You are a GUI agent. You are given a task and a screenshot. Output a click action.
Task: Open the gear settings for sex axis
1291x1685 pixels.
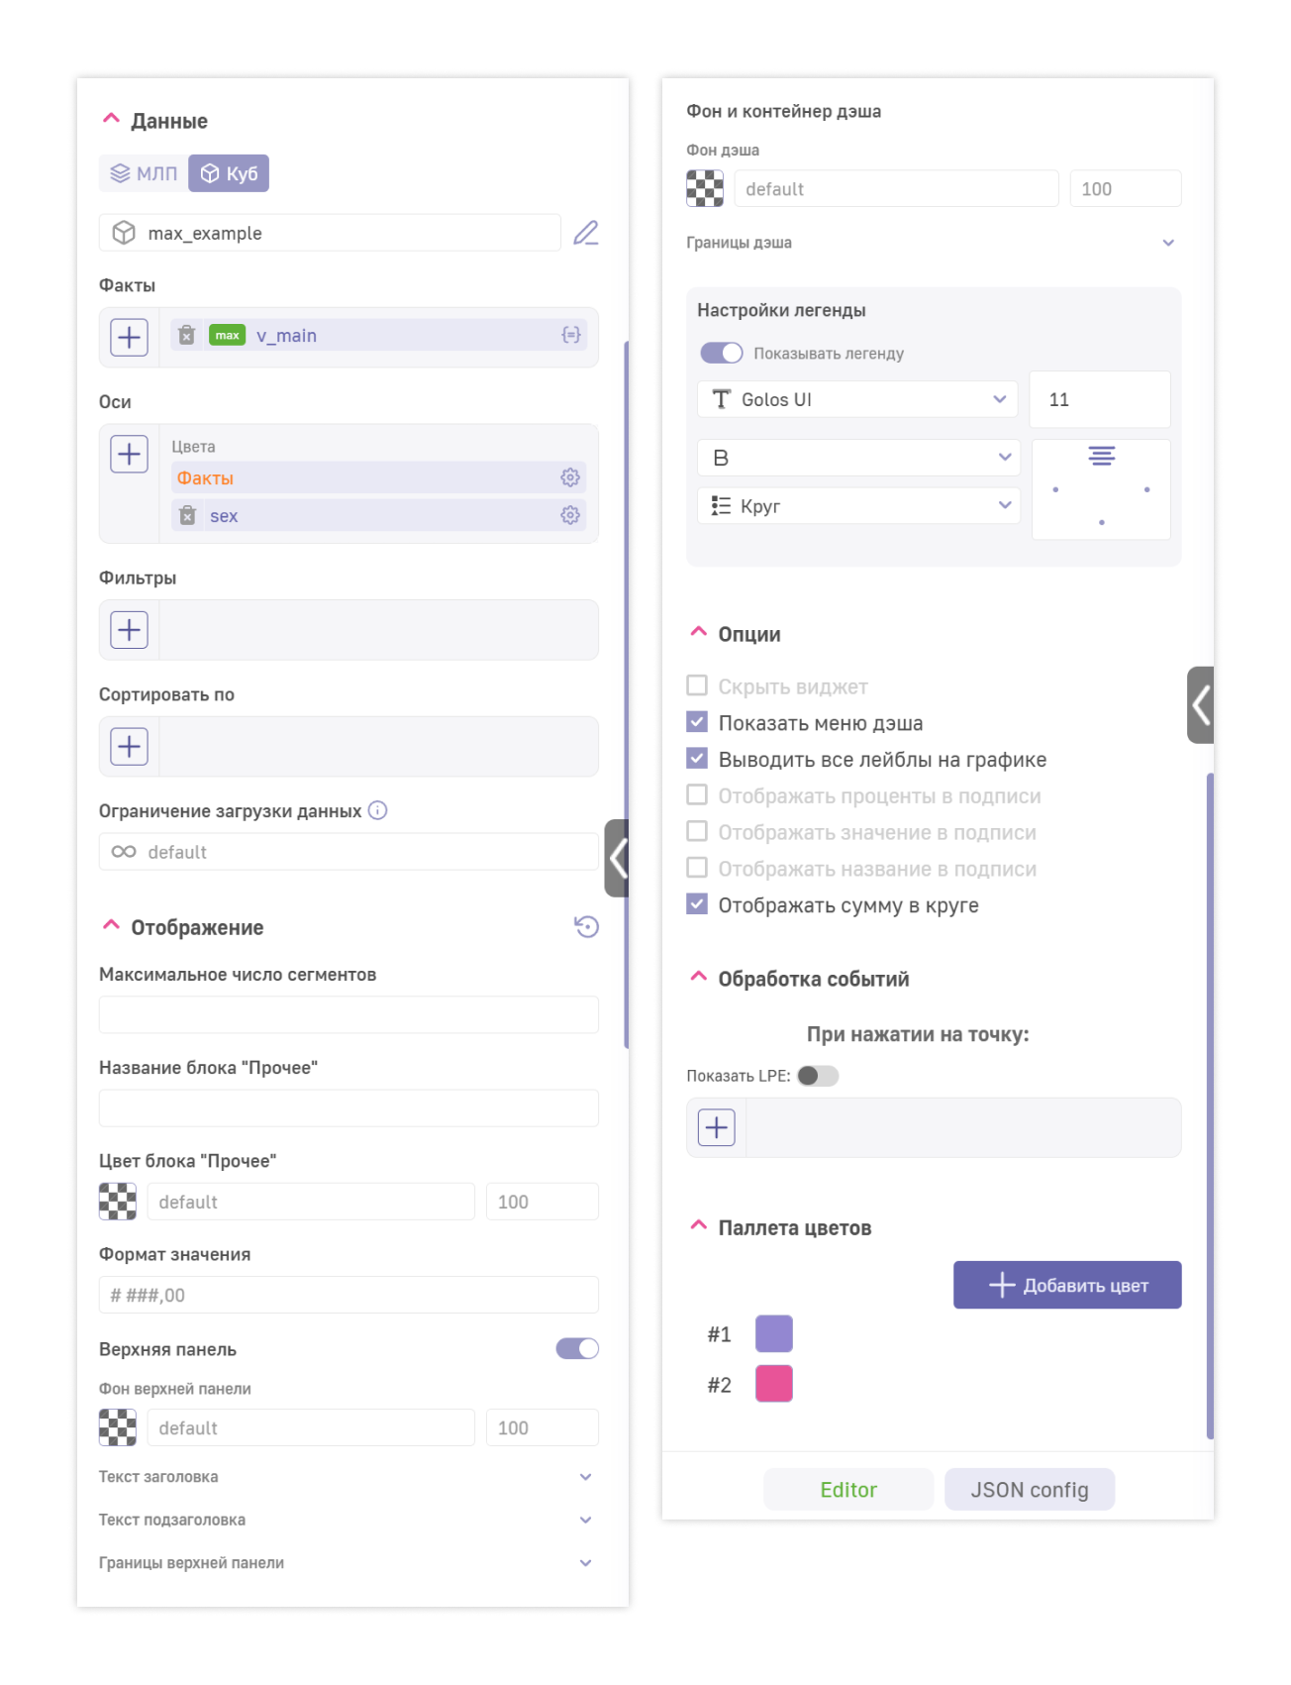click(x=570, y=515)
